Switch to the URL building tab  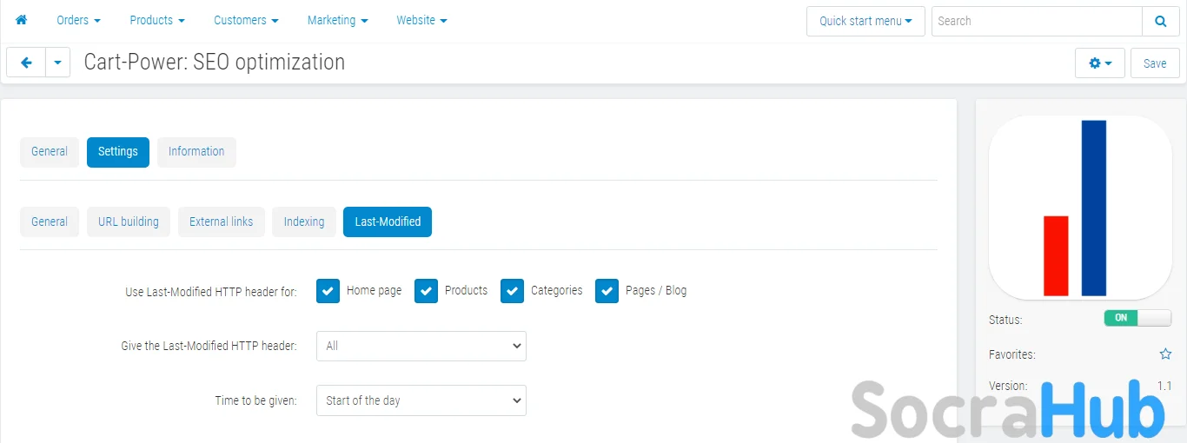(129, 221)
